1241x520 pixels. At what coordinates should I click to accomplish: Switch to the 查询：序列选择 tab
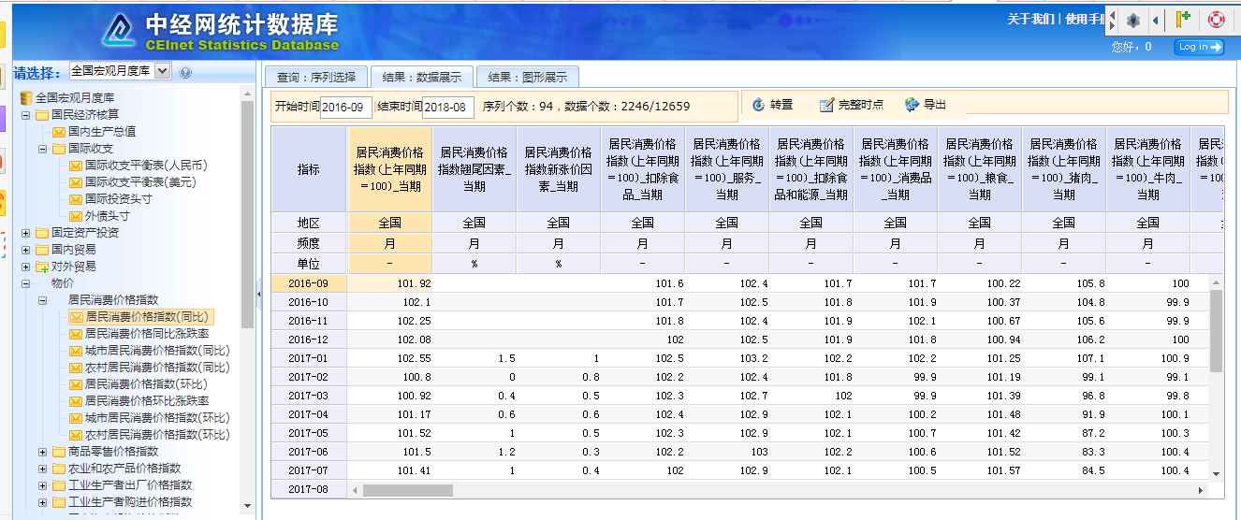point(316,77)
